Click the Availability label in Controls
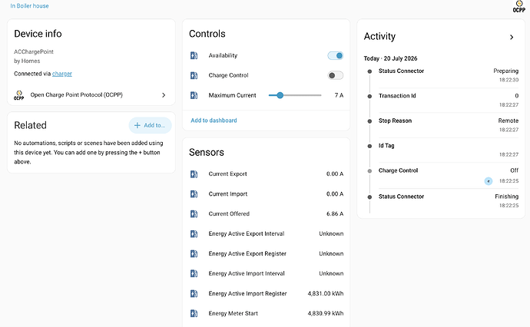 coord(223,55)
